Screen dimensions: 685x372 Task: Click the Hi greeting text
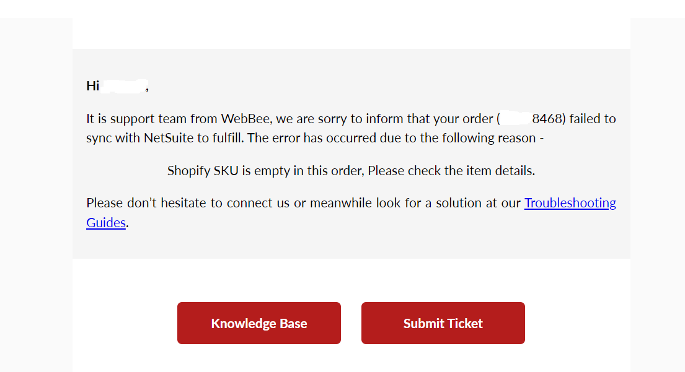click(x=92, y=86)
